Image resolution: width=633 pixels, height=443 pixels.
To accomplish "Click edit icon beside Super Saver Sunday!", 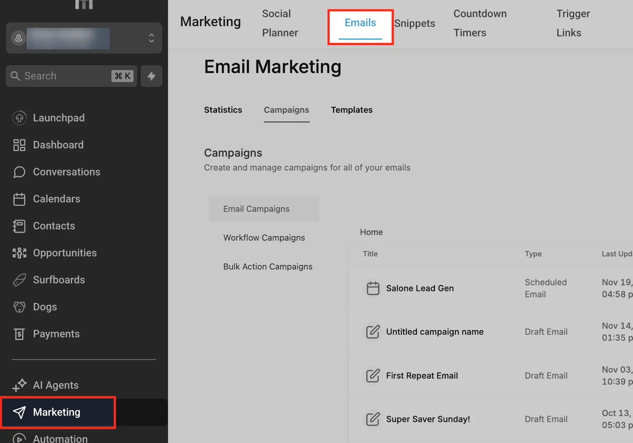I will pyautogui.click(x=373, y=419).
